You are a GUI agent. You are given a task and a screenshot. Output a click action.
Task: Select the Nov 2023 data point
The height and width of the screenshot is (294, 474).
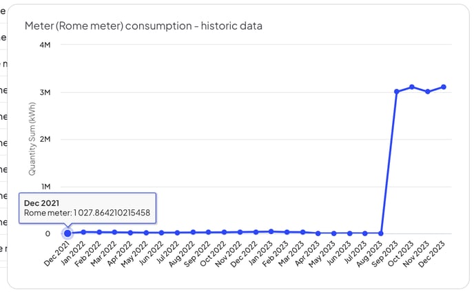[428, 92]
